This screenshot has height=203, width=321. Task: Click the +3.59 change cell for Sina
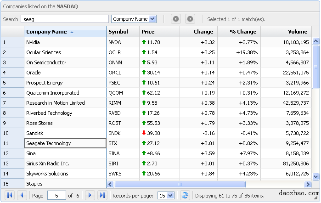tap(198, 153)
